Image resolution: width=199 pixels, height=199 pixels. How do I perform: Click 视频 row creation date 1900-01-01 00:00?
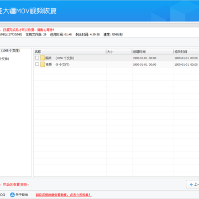click(x=145, y=65)
